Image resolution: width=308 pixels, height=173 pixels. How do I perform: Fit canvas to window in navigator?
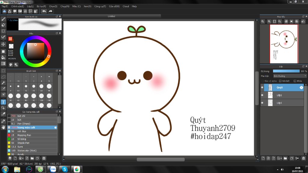pyautogui.click(x=274, y=21)
